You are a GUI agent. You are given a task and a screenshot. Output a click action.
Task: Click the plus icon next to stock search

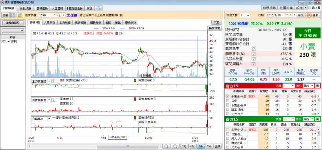pyautogui.click(x=63, y=15)
